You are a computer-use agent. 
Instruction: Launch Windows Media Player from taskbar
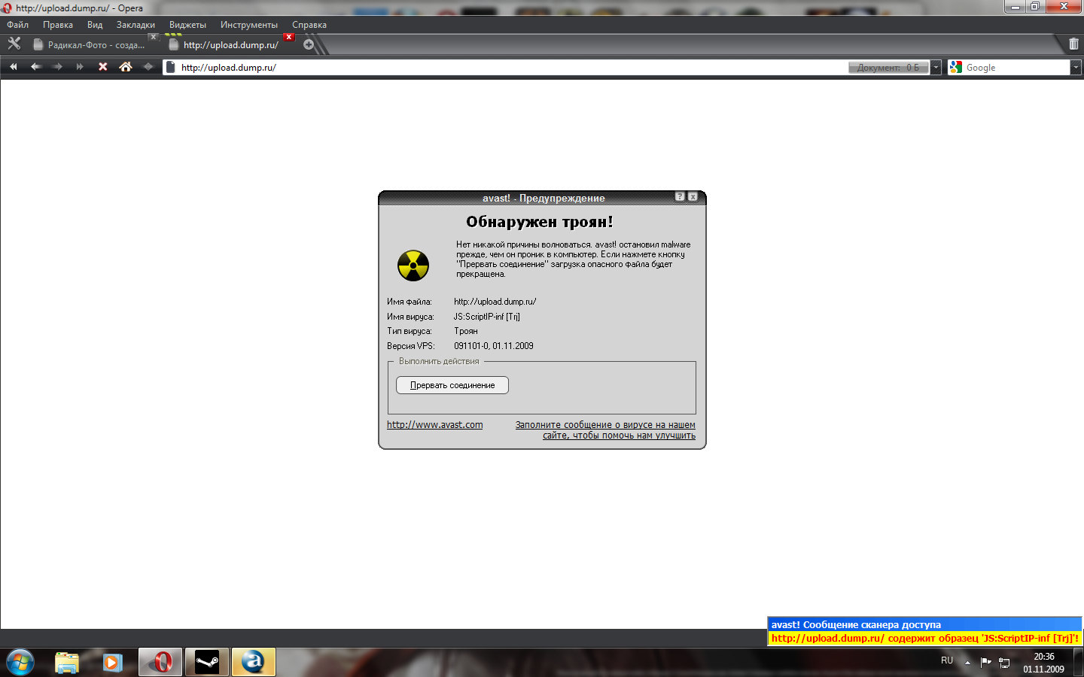113,663
